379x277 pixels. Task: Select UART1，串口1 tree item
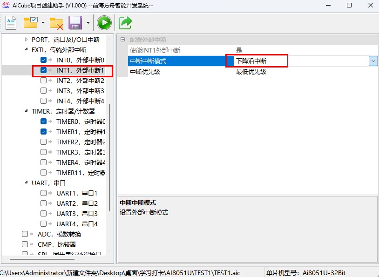(77, 193)
